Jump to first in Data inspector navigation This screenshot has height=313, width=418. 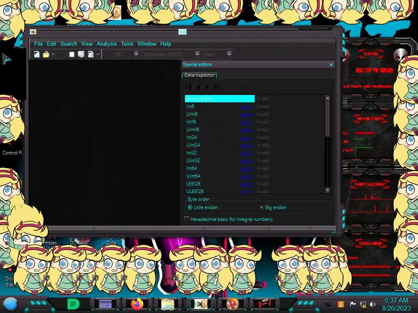pos(189,87)
